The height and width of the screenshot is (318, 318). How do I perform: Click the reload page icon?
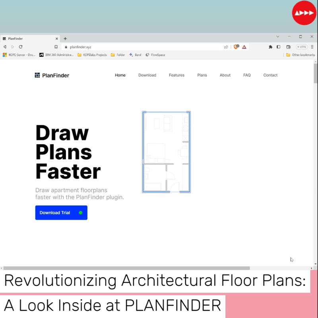tap(20, 47)
